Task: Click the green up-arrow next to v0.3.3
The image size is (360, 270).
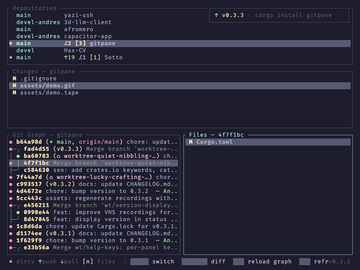Action: click(217, 15)
